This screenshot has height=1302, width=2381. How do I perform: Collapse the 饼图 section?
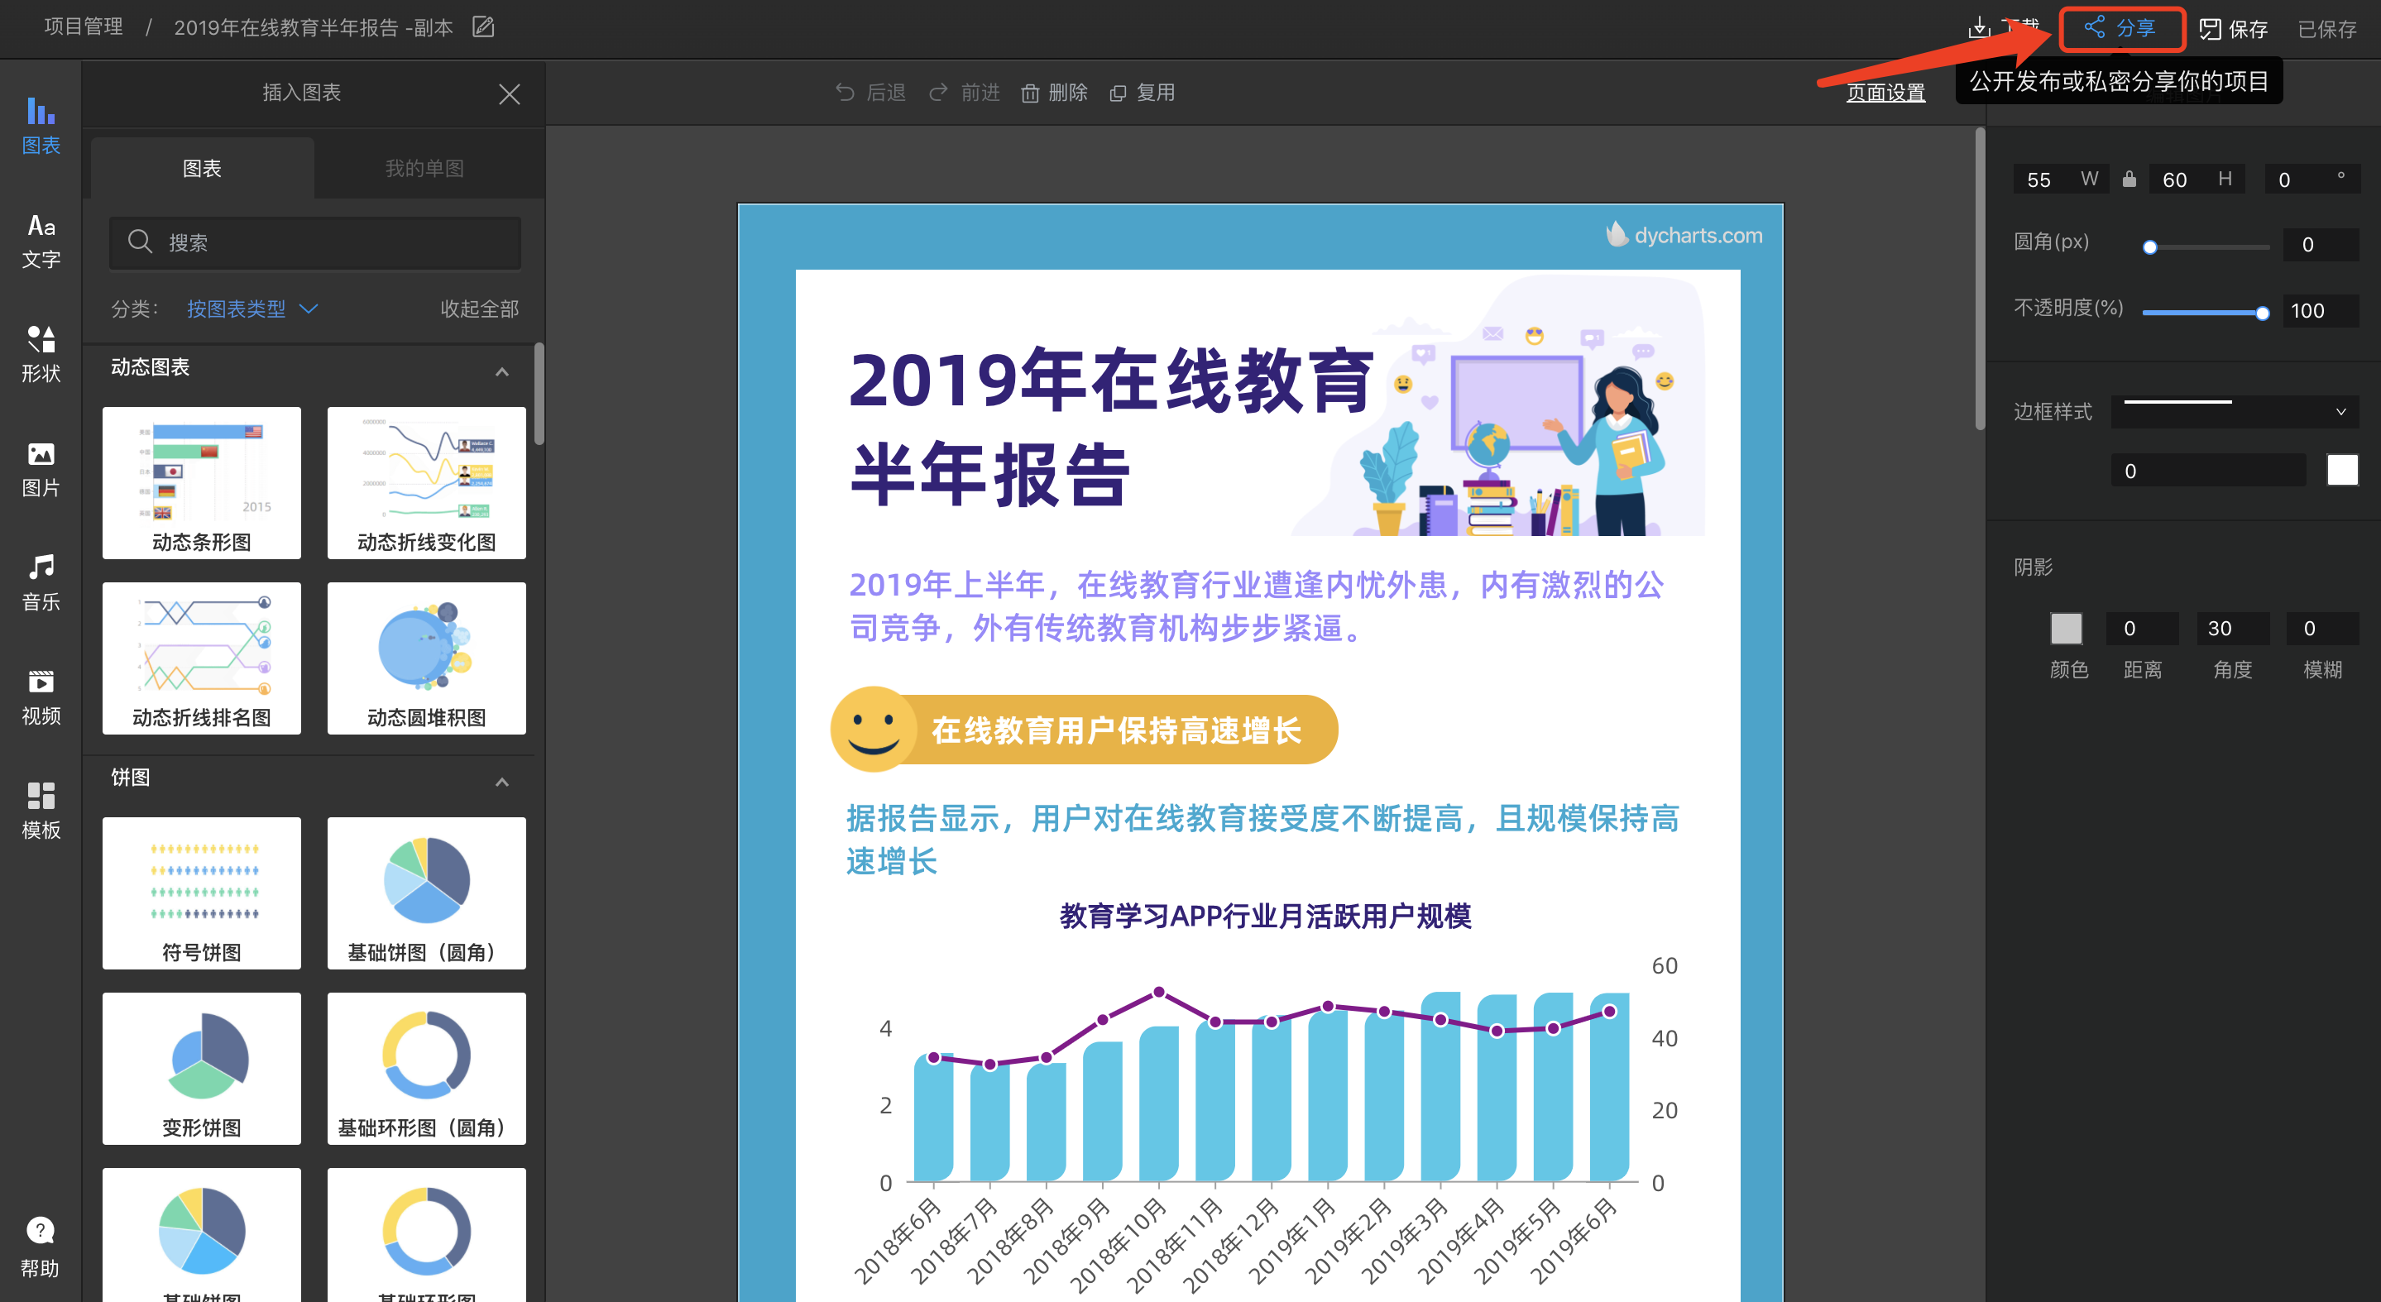pyautogui.click(x=502, y=782)
